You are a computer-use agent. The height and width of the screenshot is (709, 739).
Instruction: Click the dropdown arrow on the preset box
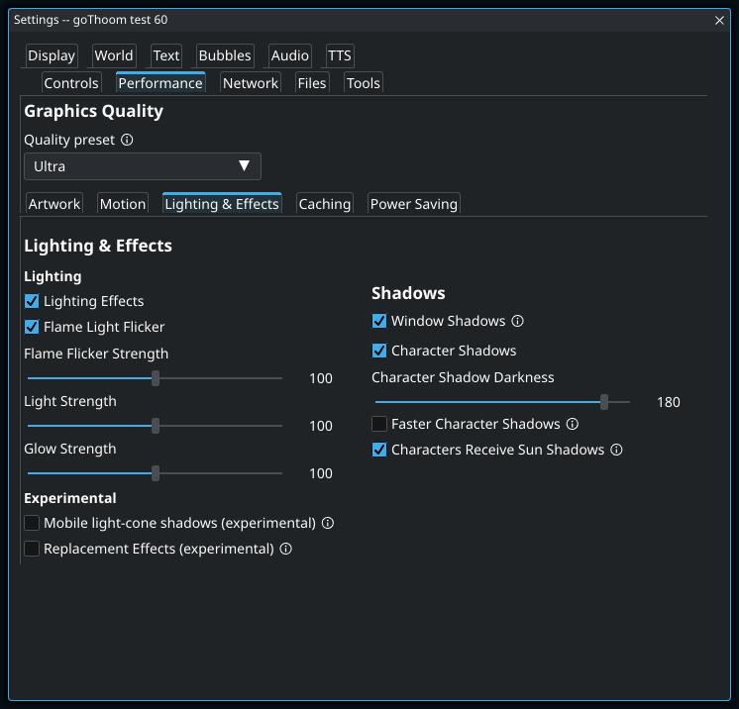coord(244,165)
